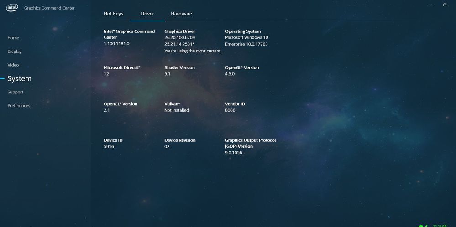Open the Video section
The height and width of the screenshot is (227, 456).
(x=13, y=65)
